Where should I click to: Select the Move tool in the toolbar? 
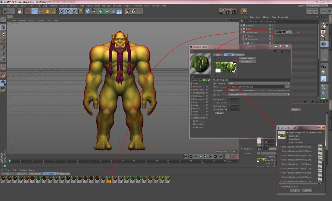41,11
